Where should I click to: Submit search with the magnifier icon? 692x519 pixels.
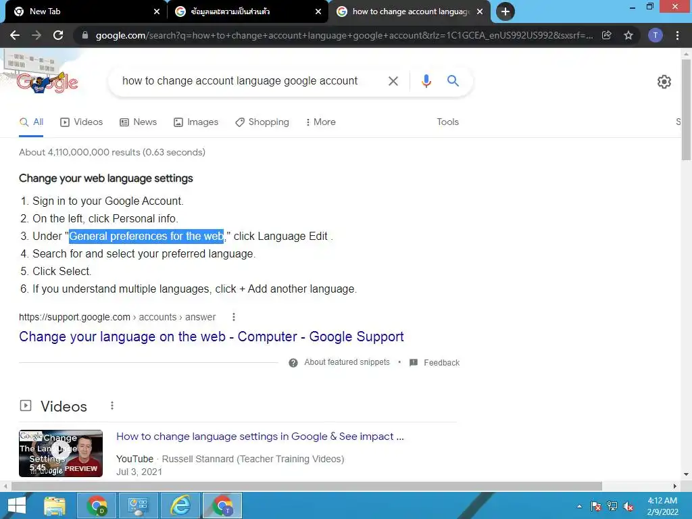453,81
